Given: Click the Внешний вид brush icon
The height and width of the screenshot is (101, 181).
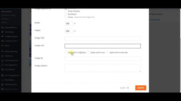Looking at the screenshot, I should 2,51.
